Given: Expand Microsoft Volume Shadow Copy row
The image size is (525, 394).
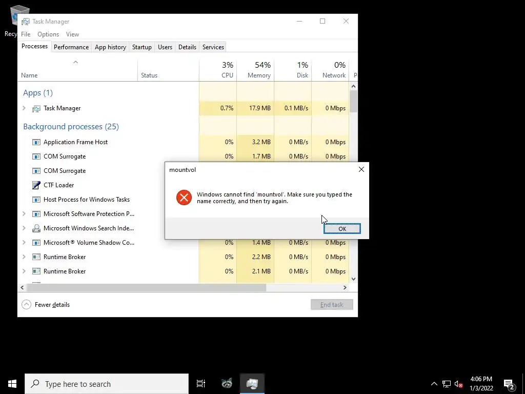Looking at the screenshot, I should coord(24,243).
